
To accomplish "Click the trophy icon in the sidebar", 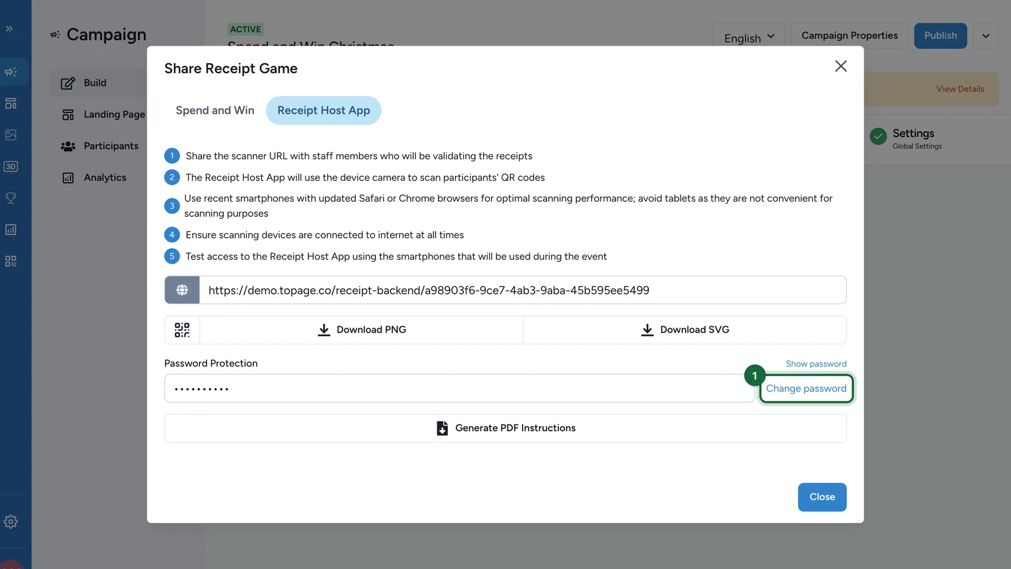I will point(11,198).
